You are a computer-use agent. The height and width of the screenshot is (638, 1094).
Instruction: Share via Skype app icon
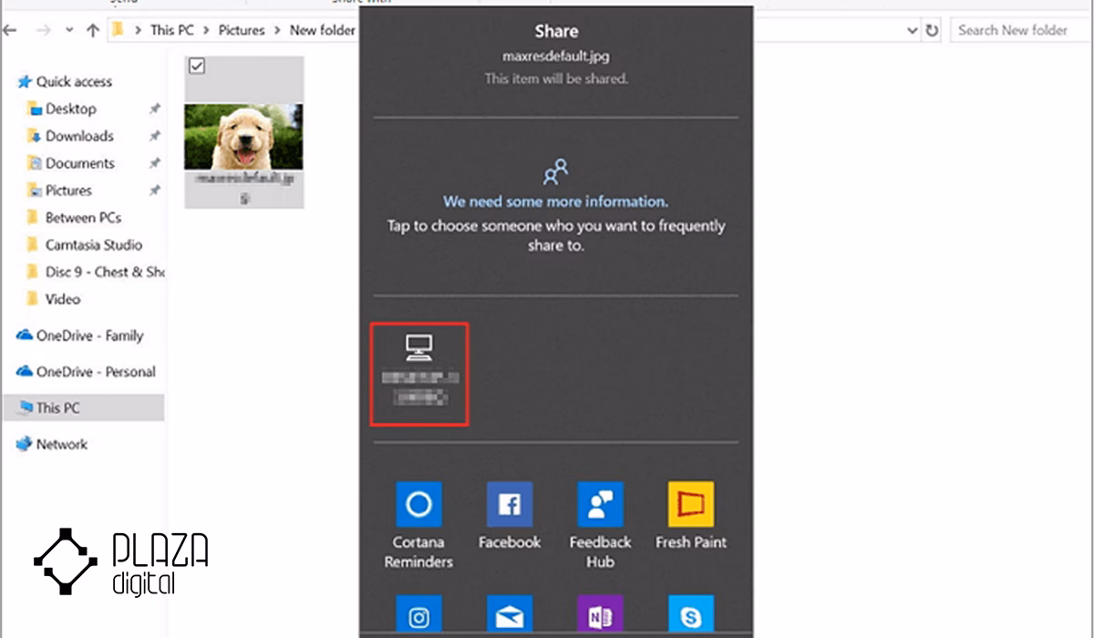691,615
